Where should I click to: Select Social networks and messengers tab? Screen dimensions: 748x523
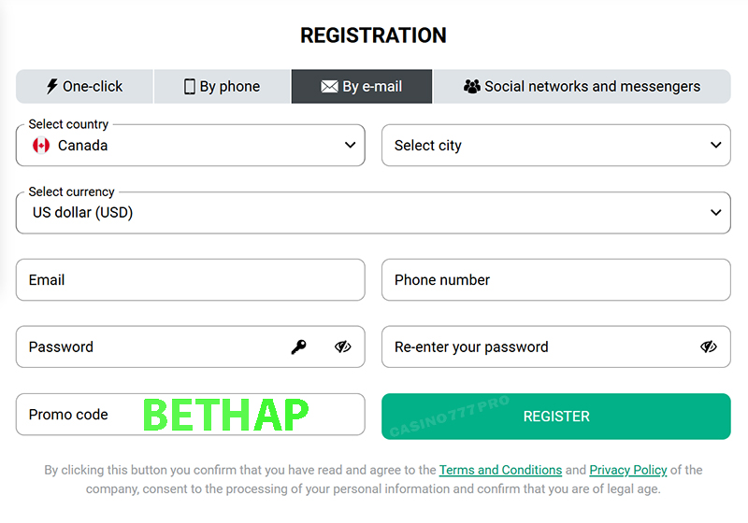tap(582, 86)
